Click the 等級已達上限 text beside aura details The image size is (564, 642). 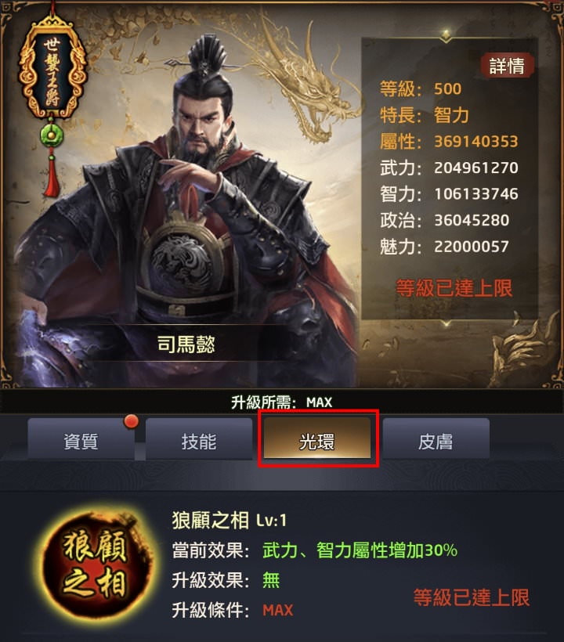click(472, 598)
